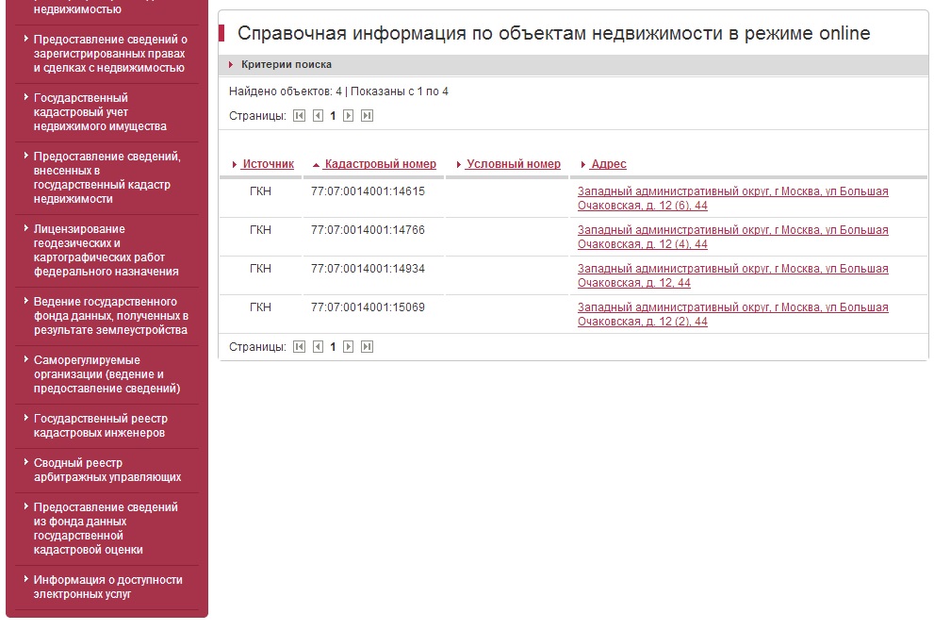This screenshot has height=630, width=934.
Task: Open address link ending with д. 12 (2), 44
Action: [x=732, y=314]
